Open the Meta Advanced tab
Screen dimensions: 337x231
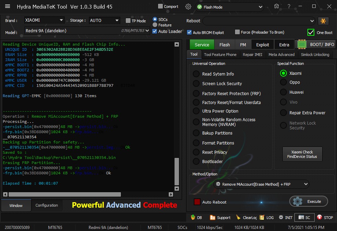tap(282, 55)
